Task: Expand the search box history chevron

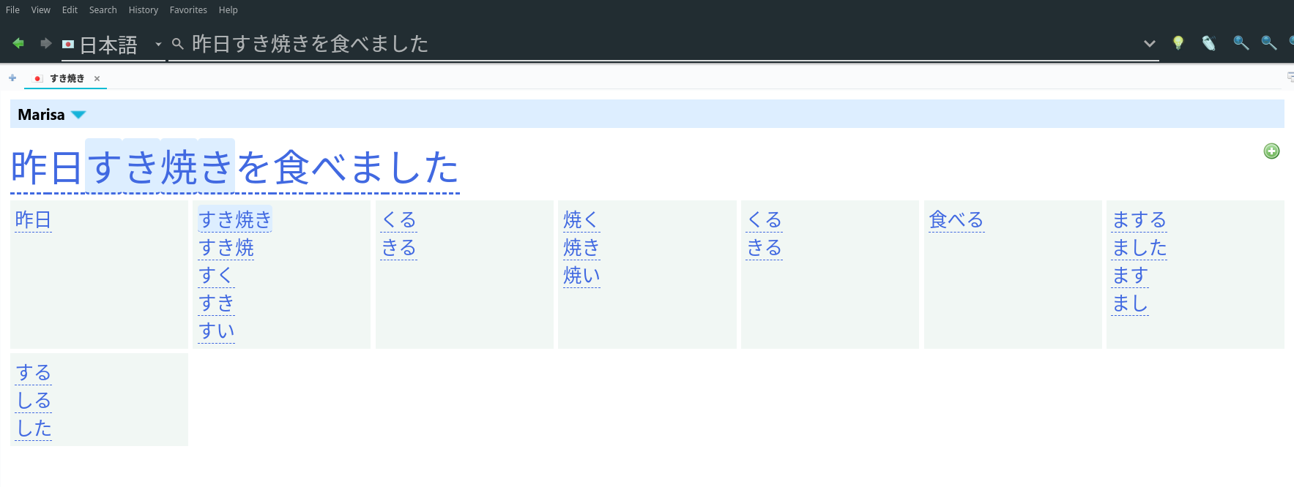Action: pos(1149,44)
